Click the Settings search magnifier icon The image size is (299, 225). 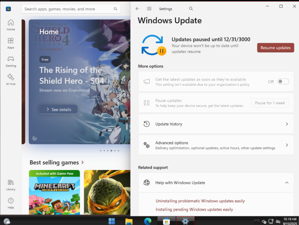tap(191, 9)
